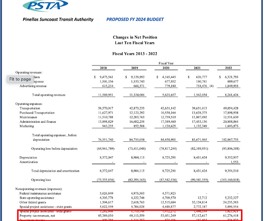This screenshot has height=221, width=265.
Task: Click the 2018 column header
Action: coord(103,68)
